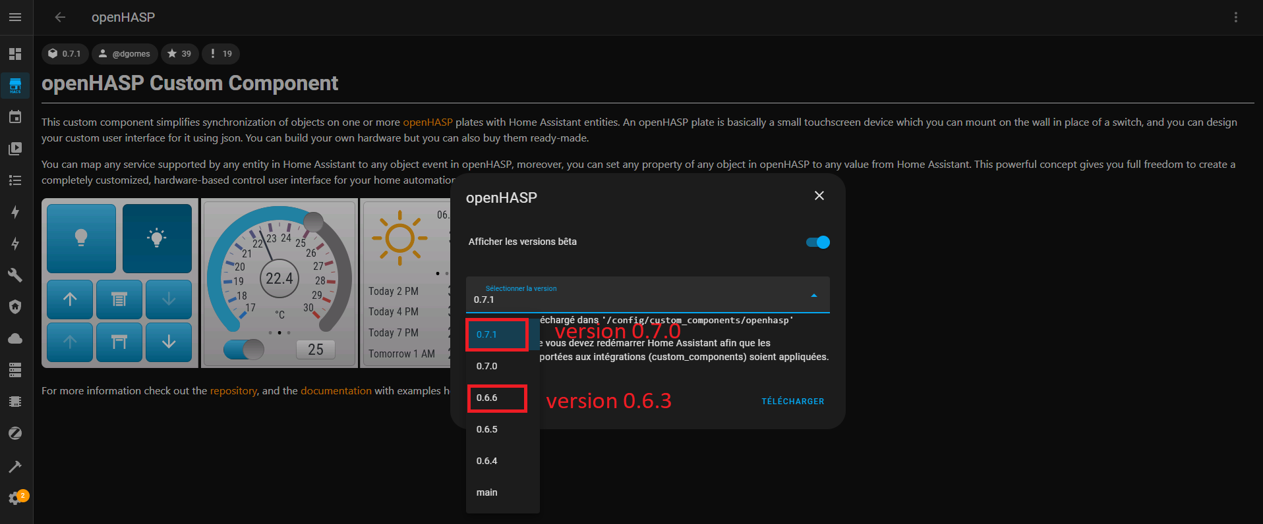Open the HACS sidebar icon

[x=15, y=86]
